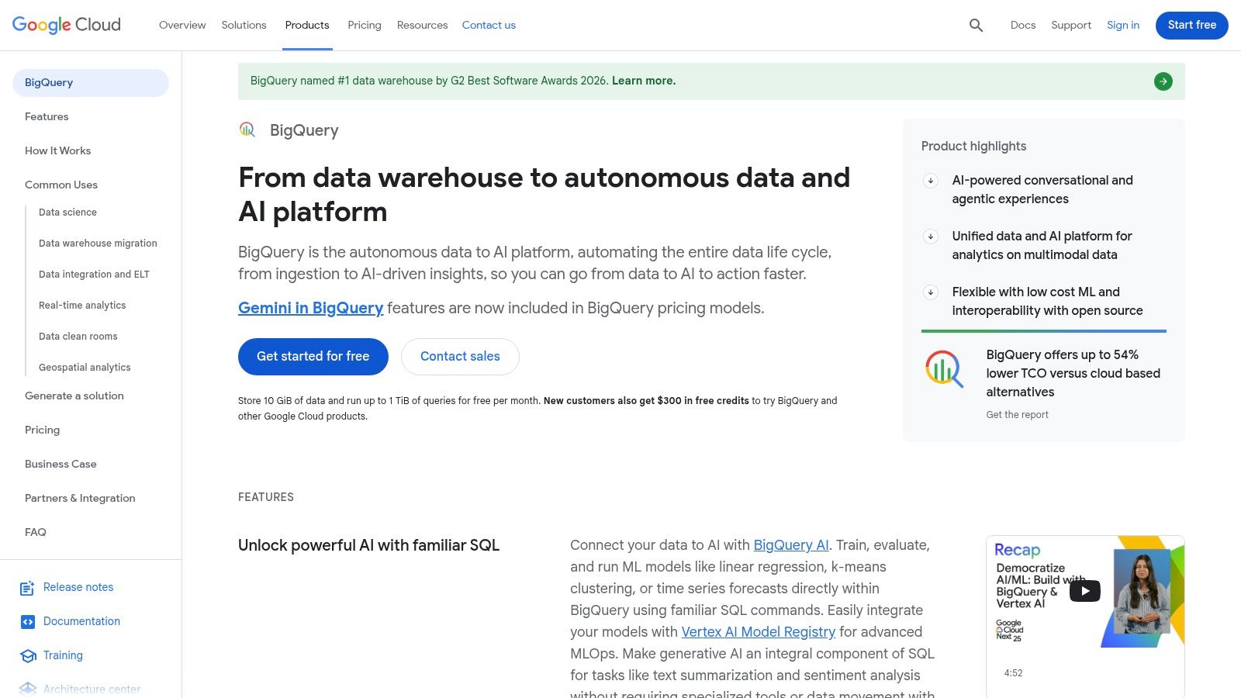Expand the Flexible with low cost ML highlight
The height and width of the screenshot is (698, 1241).
click(x=930, y=292)
